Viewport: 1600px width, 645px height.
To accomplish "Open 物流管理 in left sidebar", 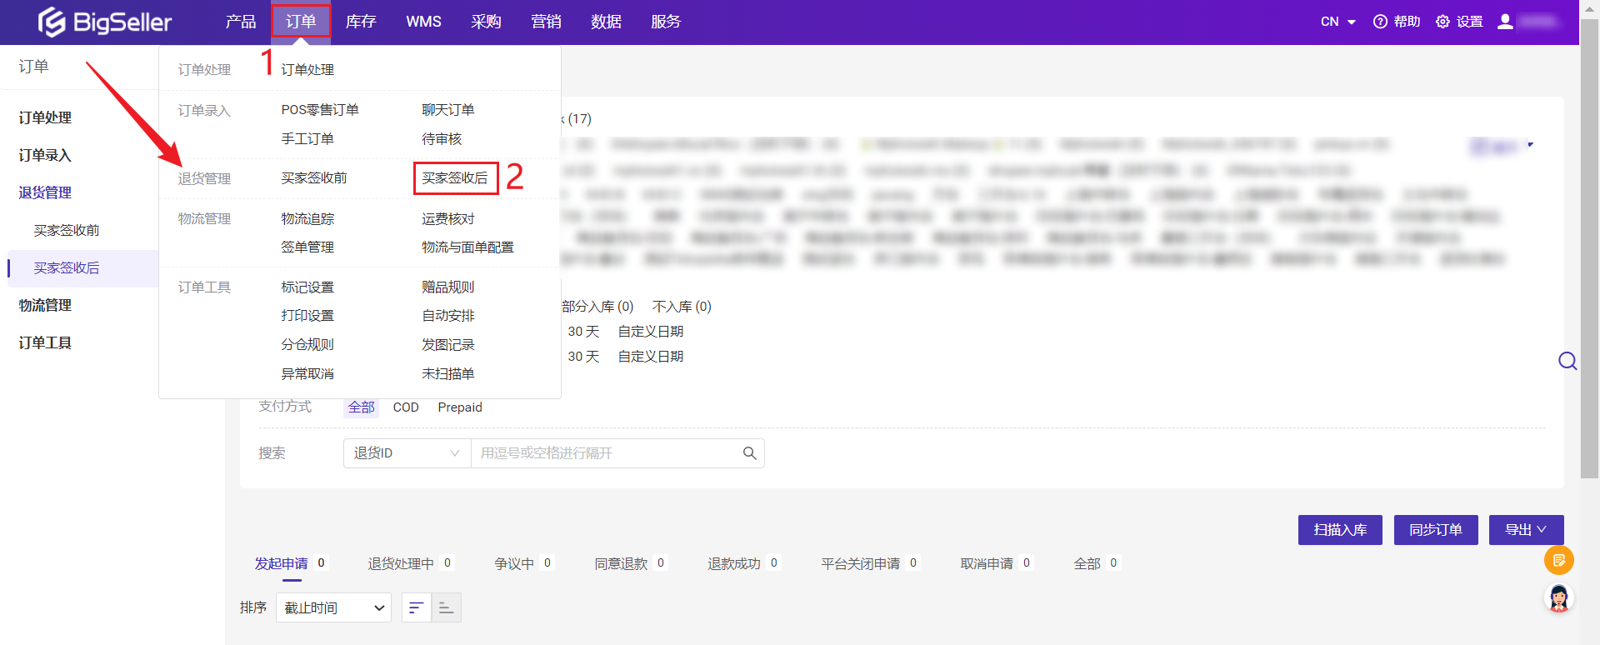I will [45, 306].
